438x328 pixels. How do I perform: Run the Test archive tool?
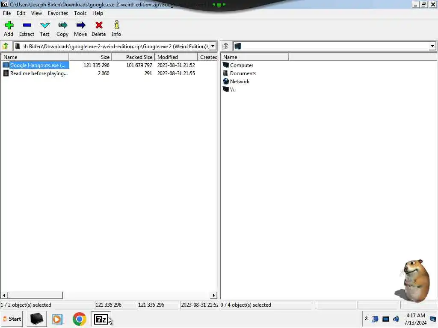pyautogui.click(x=44, y=25)
